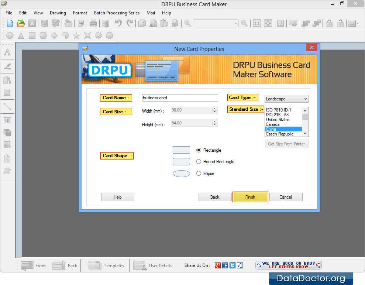
Task: Click the Google Plus share icon
Action: (218, 265)
